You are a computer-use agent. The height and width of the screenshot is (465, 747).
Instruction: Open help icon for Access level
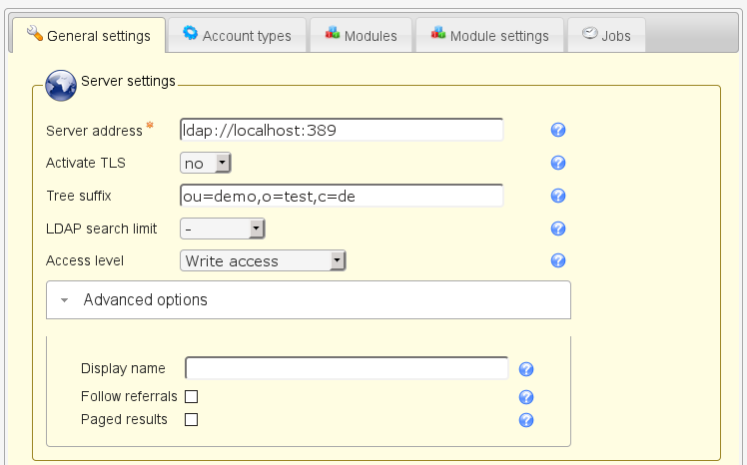tap(558, 260)
